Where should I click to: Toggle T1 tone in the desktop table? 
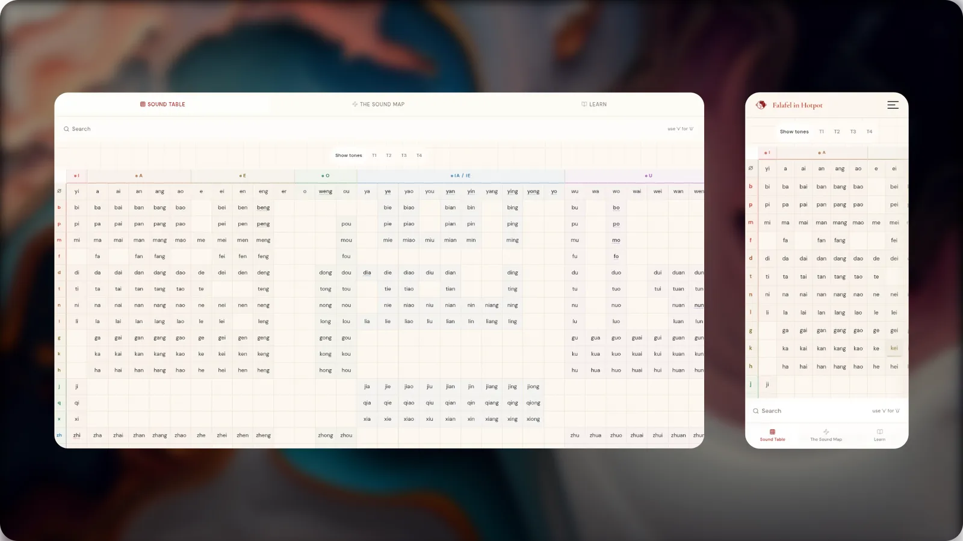(374, 156)
